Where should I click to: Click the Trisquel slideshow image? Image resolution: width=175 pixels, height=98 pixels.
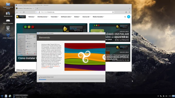pos(85,57)
